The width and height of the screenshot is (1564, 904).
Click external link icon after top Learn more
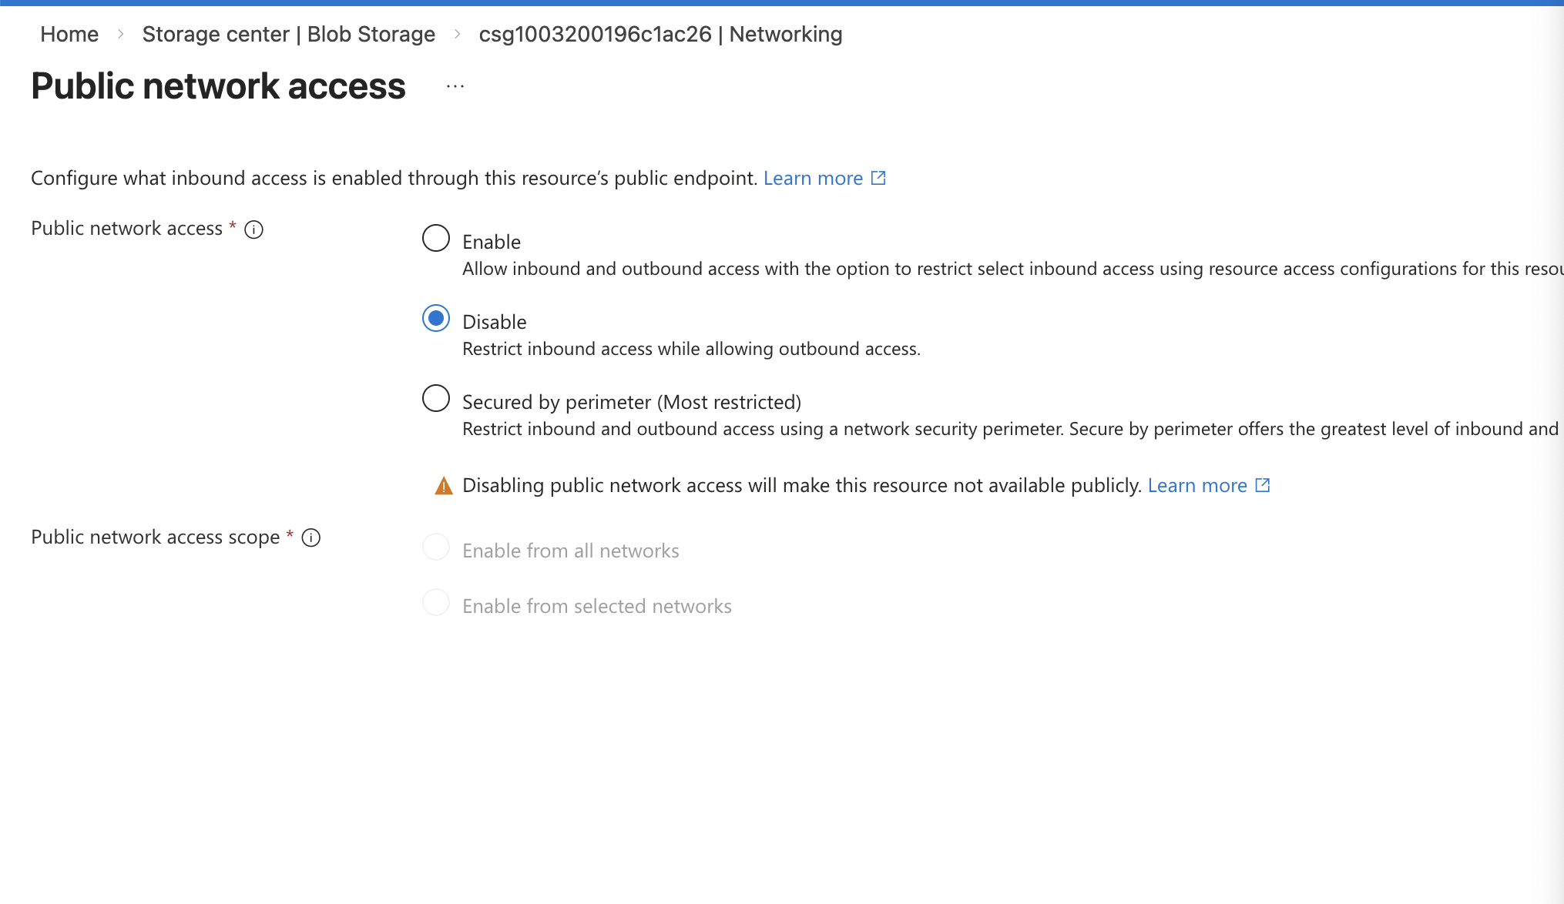878,178
